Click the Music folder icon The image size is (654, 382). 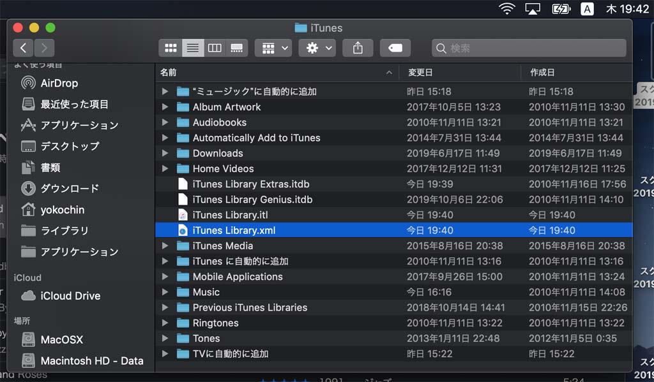pos(183,292)
